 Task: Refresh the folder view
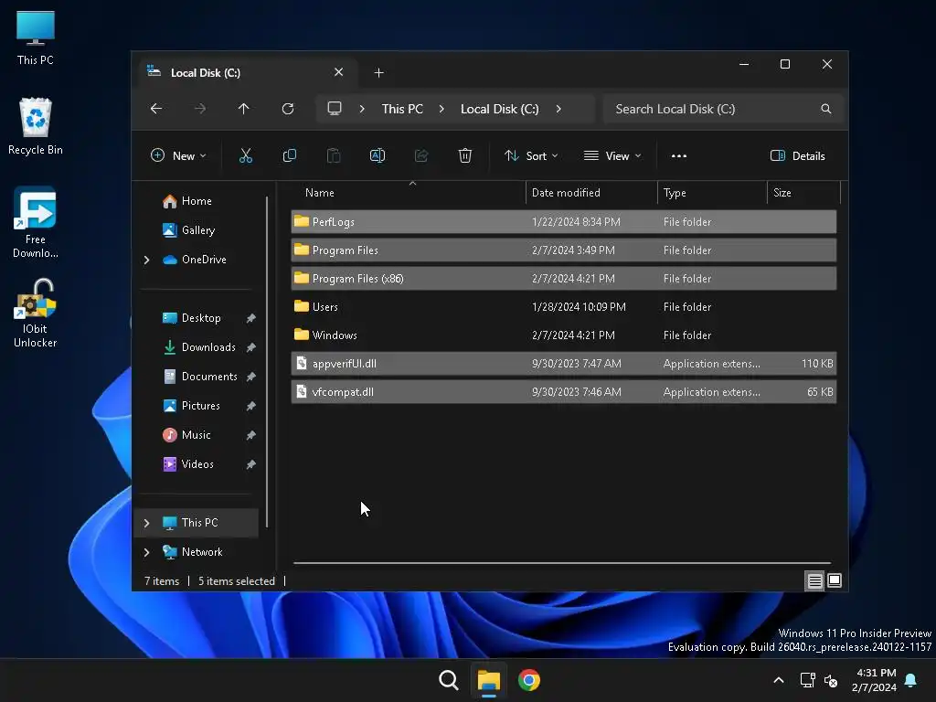pos(288,109)
